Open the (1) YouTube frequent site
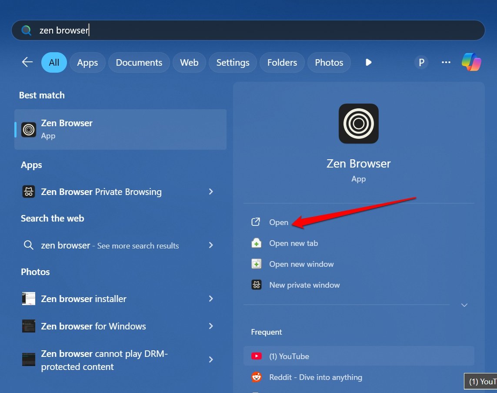The image size is (497, 393). (359, 356)
